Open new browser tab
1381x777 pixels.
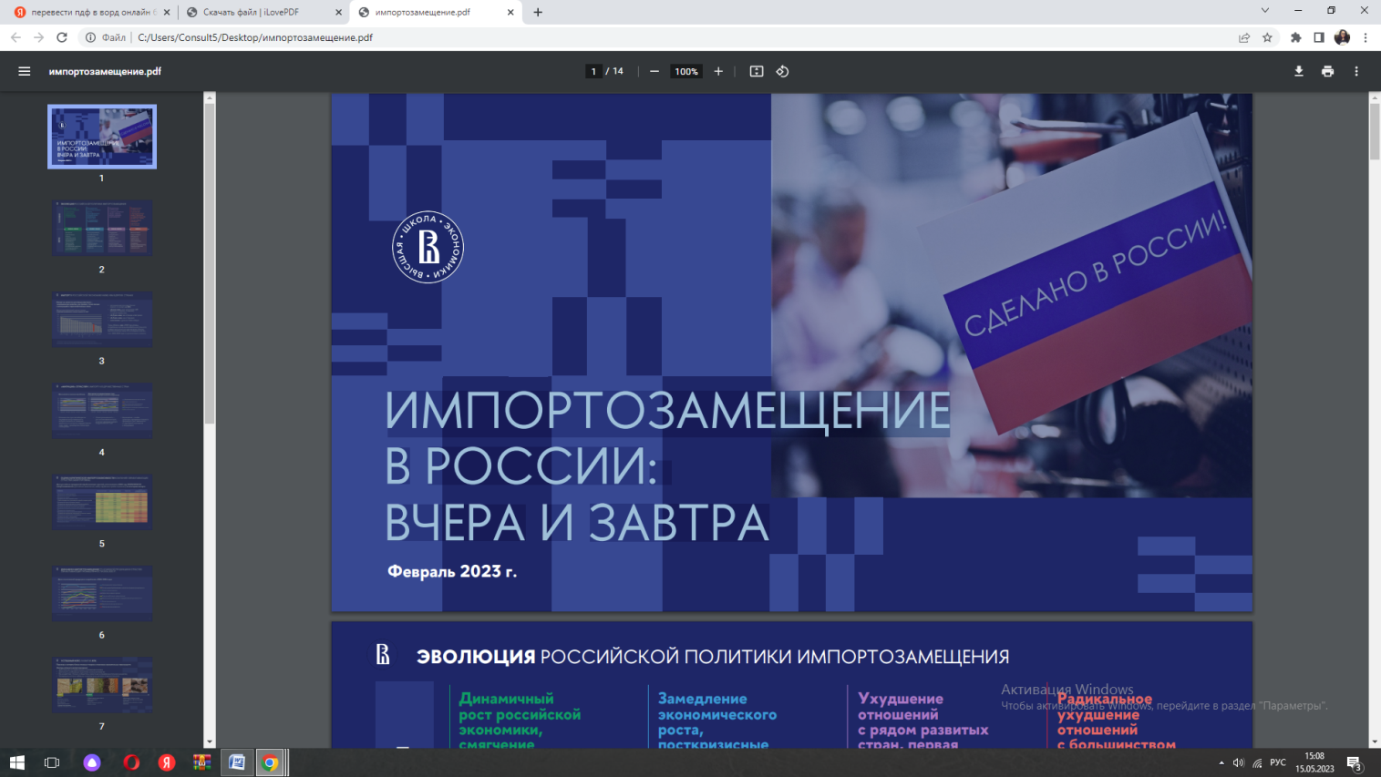point(538,12)
